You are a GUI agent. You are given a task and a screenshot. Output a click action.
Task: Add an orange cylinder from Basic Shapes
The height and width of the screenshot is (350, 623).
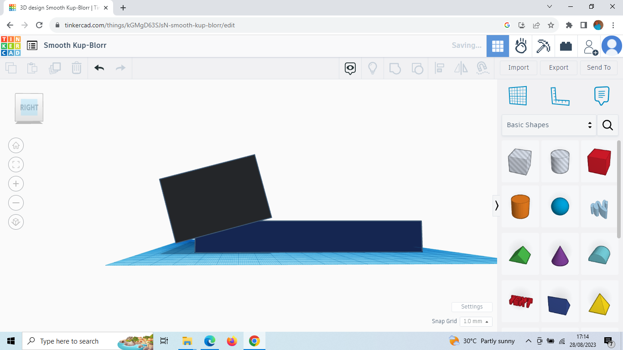tap(520, 206)
